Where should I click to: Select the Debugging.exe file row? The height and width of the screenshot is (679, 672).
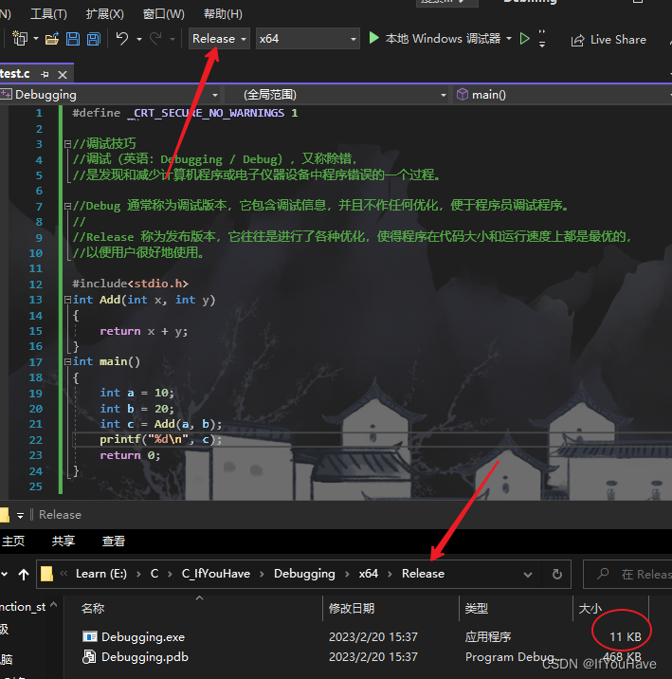(361, 636)
